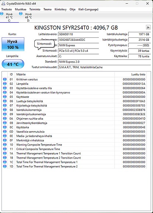Click the orb next to Critical Composite Temperature Time

[x=5, y=149]
